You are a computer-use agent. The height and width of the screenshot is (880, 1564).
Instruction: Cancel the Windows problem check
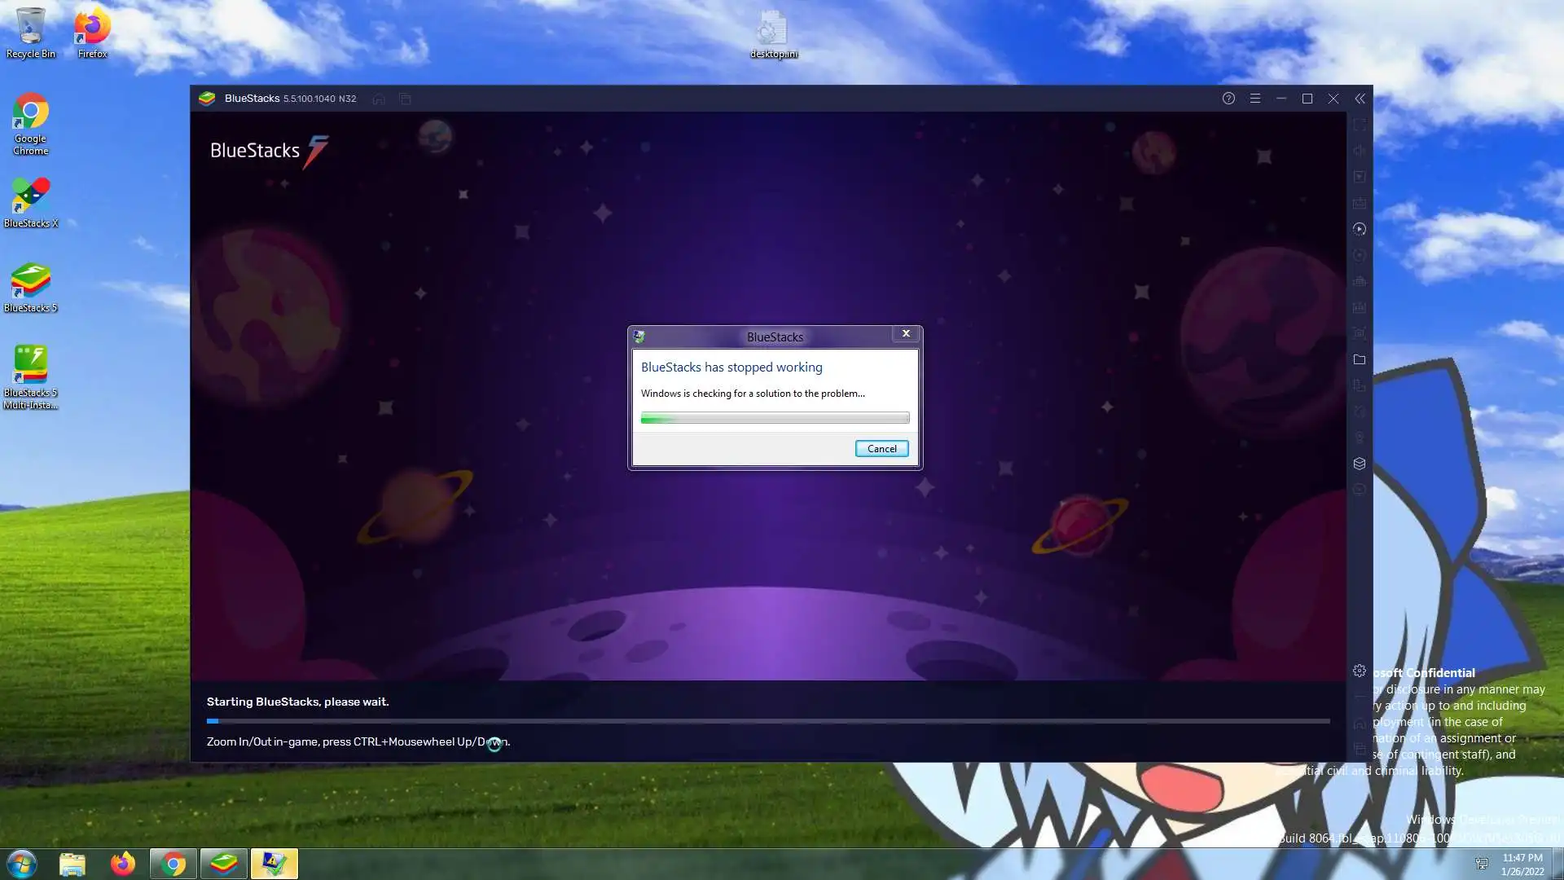(x=881, y=449)
